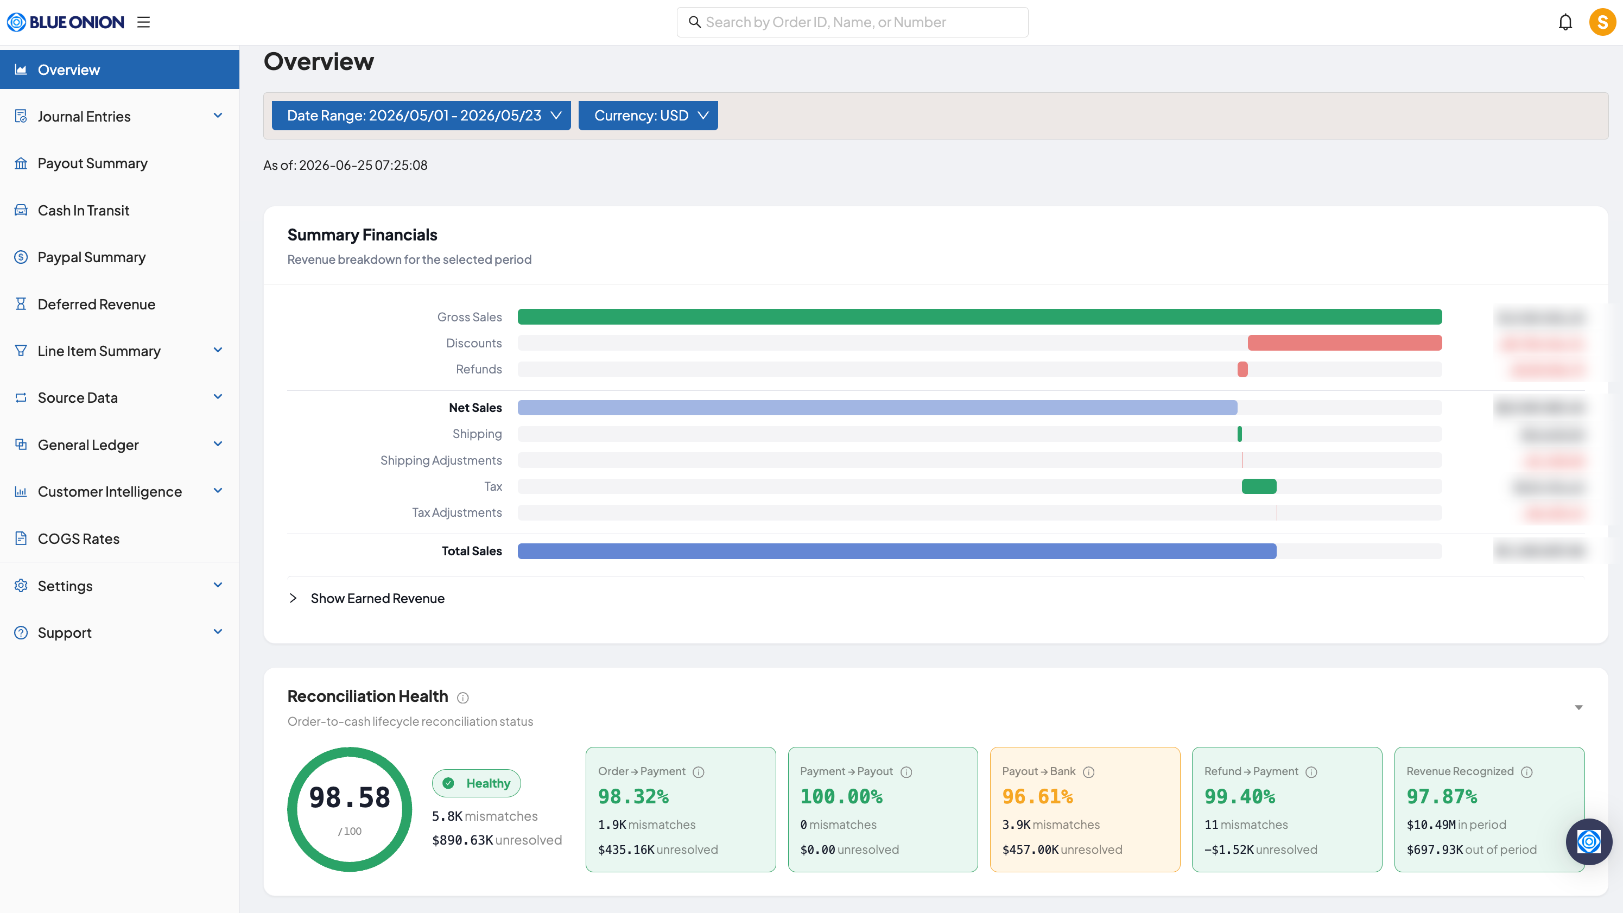
Task: Toggle the hamburger sidebar menu icon
Action: click(x=144, y=22)
